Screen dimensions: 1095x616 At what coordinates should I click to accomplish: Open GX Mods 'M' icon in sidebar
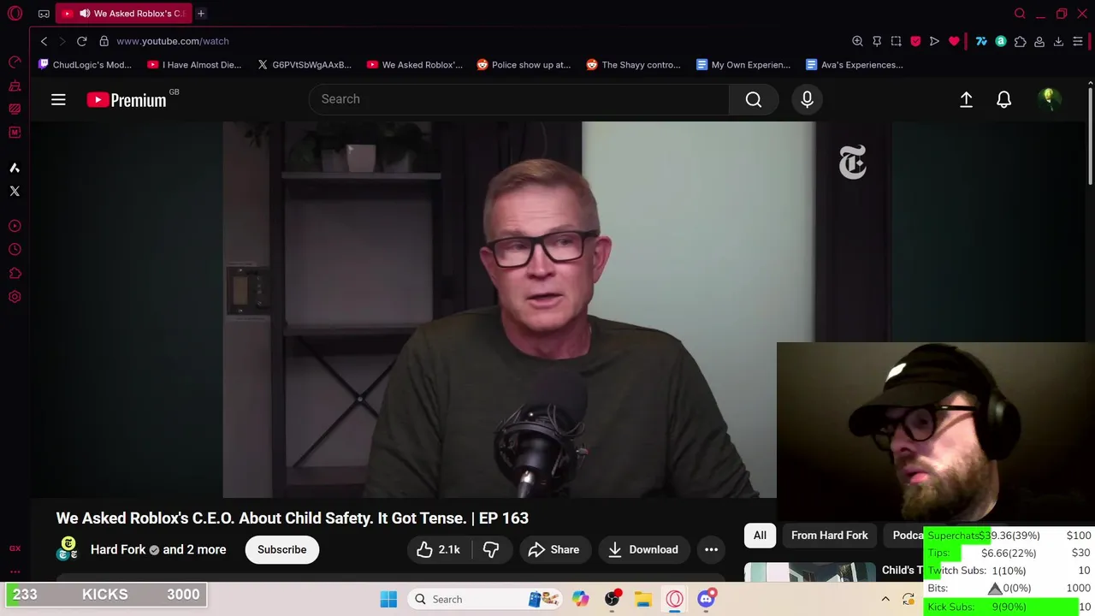(15, 133)
